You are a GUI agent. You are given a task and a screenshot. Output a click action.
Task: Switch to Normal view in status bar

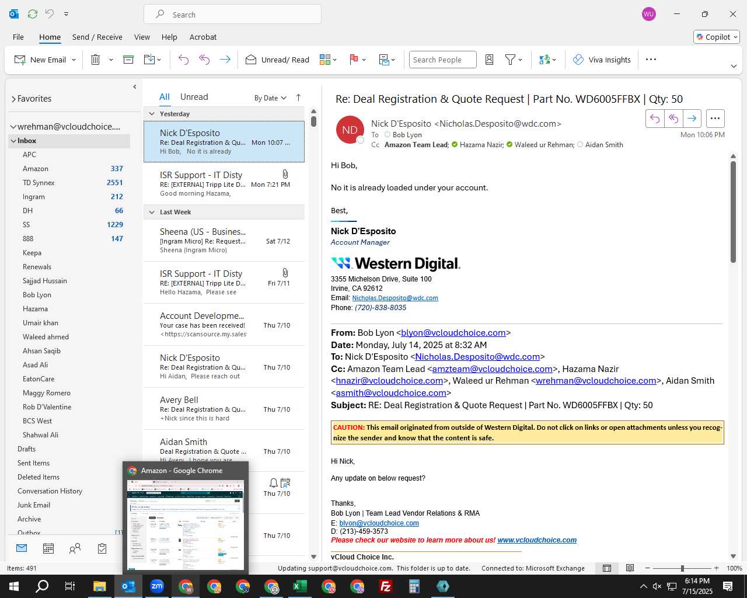pyautogui.click(x=607, y=568)
